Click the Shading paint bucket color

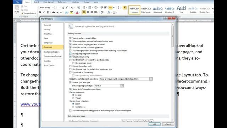coord(109,12)
